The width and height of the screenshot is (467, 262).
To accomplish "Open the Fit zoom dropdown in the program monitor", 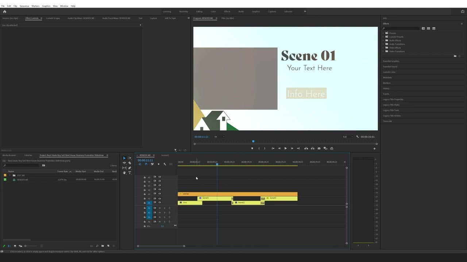I will [219, 136].
